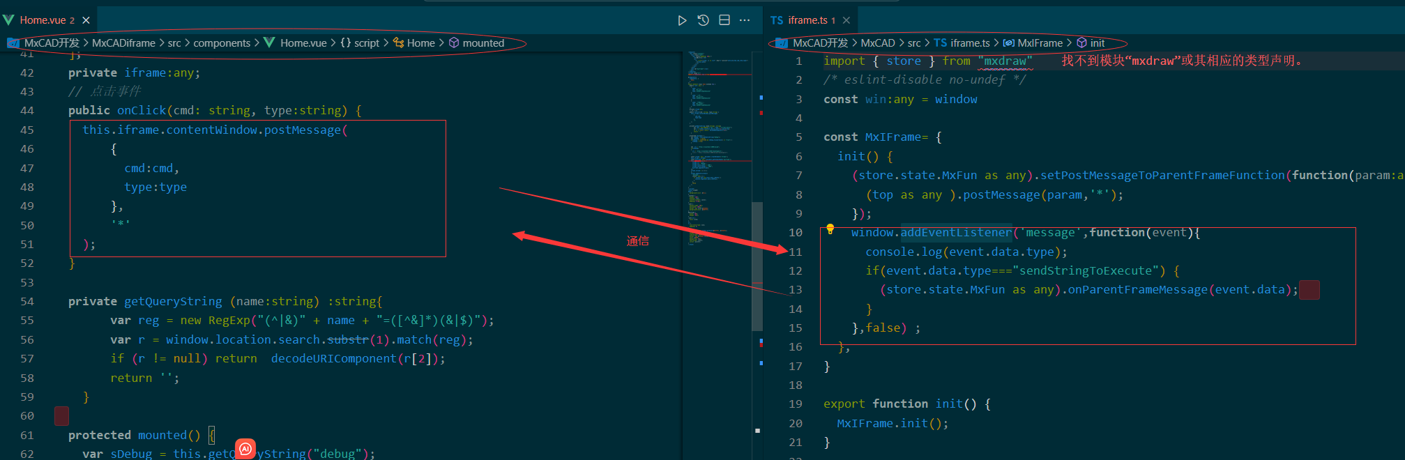Click the dark red color swatch on line 13

tap(1309, 290)
